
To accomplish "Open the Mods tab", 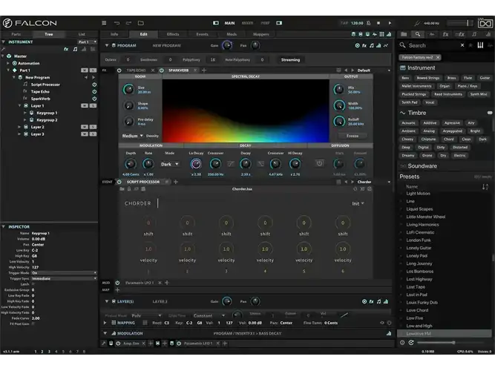I will click(232, 34).
